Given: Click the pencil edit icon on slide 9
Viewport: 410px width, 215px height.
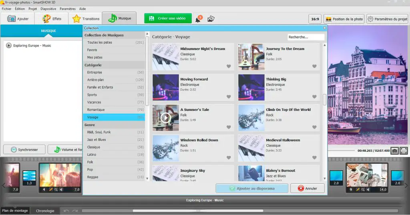Looking at the screenshot, I should (357, 189).
